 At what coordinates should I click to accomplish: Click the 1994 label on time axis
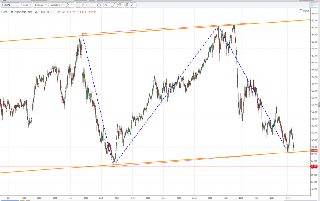(x=8, y=198)
